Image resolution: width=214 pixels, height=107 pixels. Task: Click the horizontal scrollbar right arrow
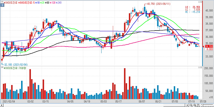pos(187,105)
